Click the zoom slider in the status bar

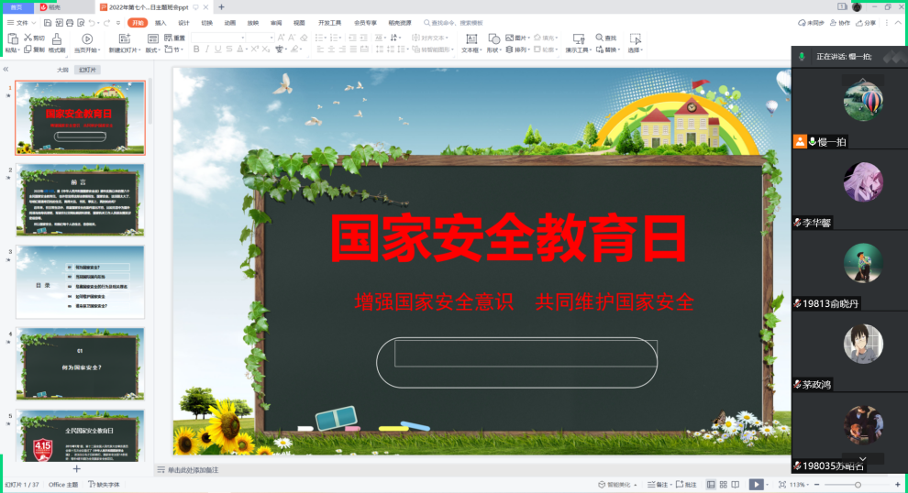click(858, 484)
